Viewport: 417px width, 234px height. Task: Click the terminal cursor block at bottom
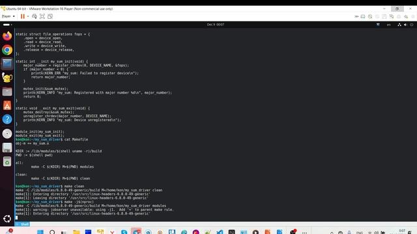coord(16,218)
